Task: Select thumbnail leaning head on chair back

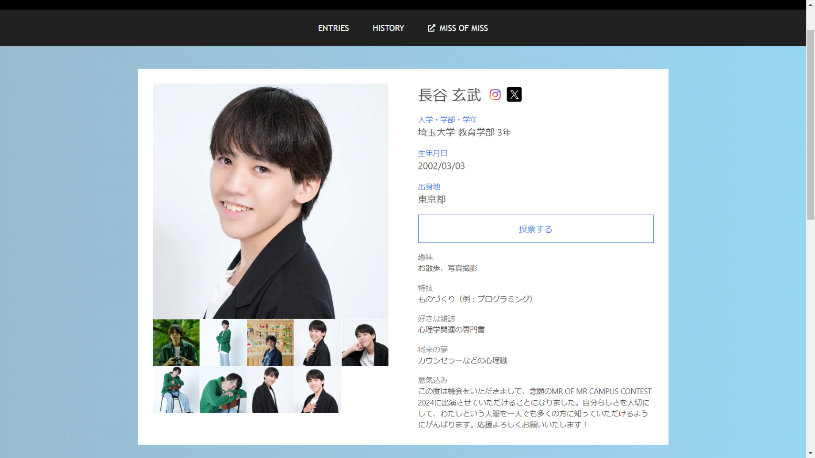Action: [x=223, y=390]
